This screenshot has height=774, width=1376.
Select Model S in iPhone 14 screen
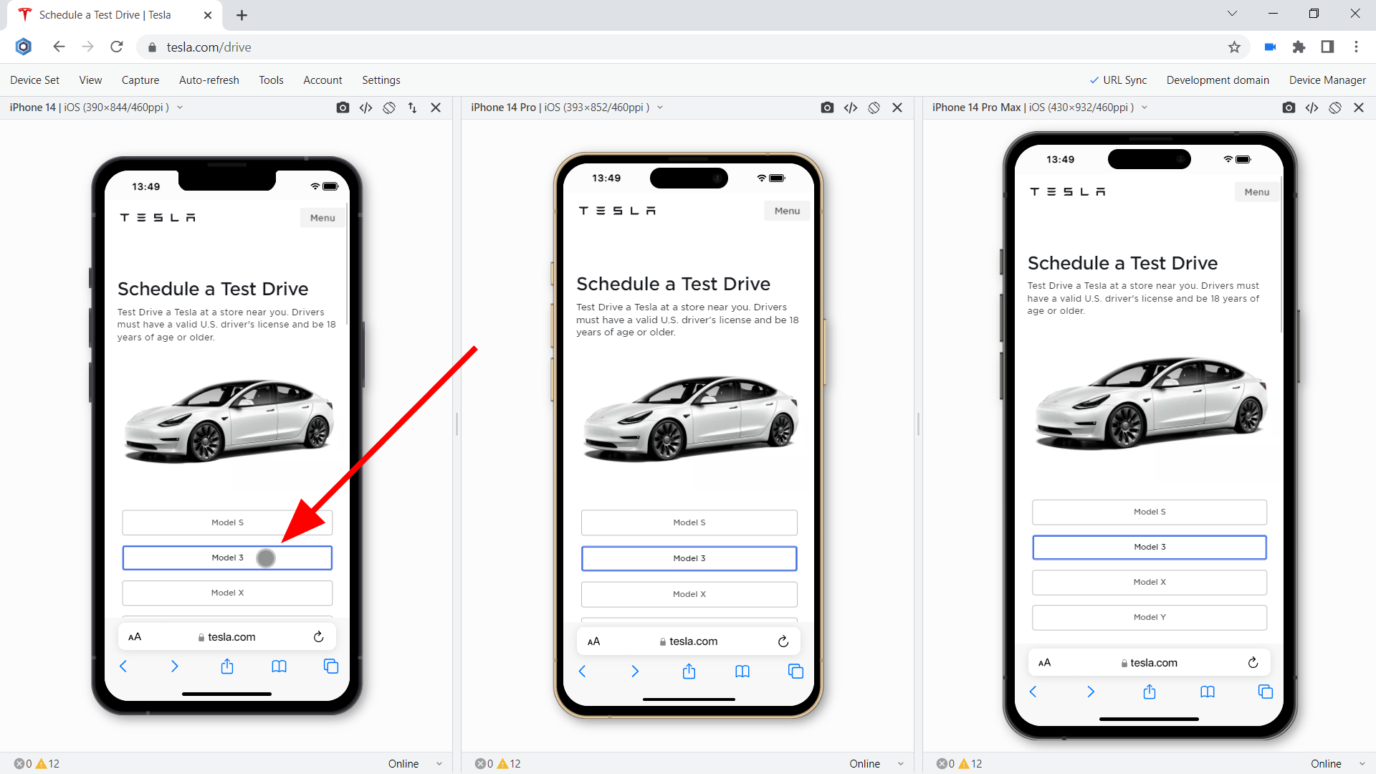[x=227, y=522]
